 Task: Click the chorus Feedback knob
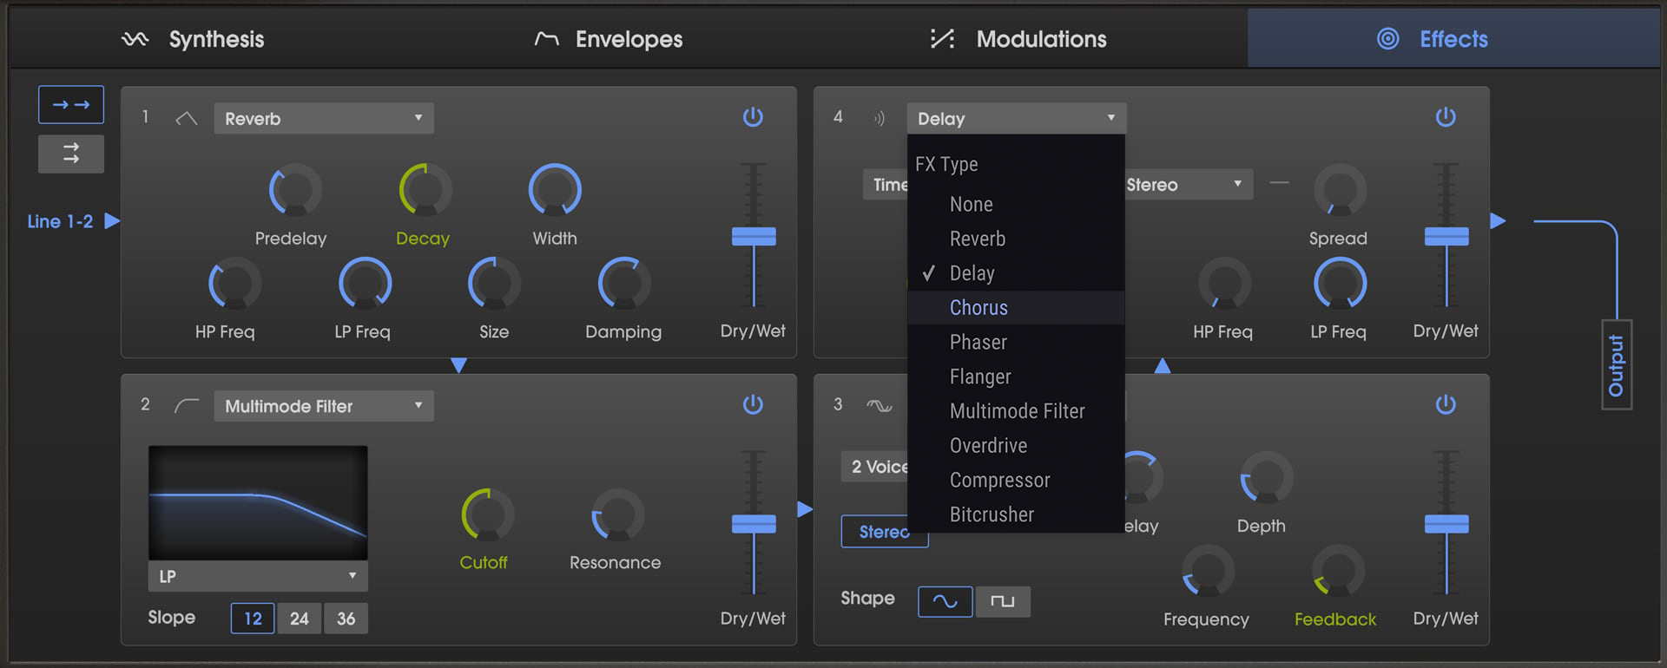click(x=1338, y=571)
